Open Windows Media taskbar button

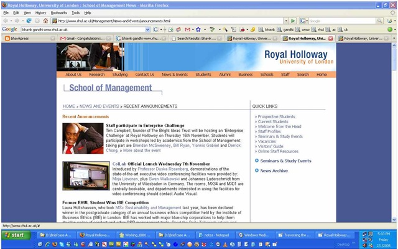(x=254, y=235)
